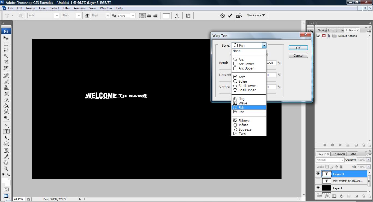Enable lock position for layer
Screen dimensions: 373x202
pyautogui.click(x=336, y=167)
